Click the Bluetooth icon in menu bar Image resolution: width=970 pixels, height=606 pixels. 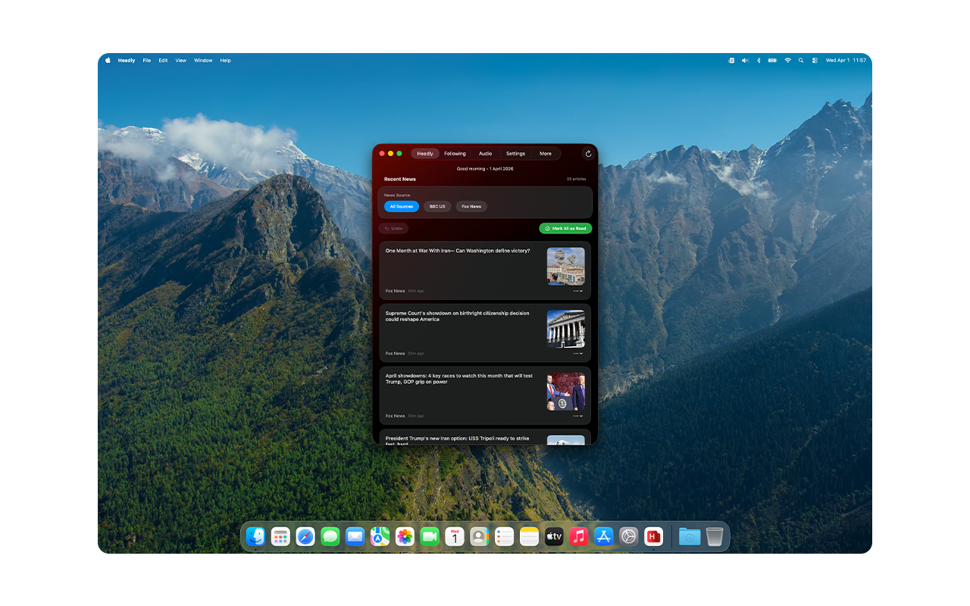point(759,61)
